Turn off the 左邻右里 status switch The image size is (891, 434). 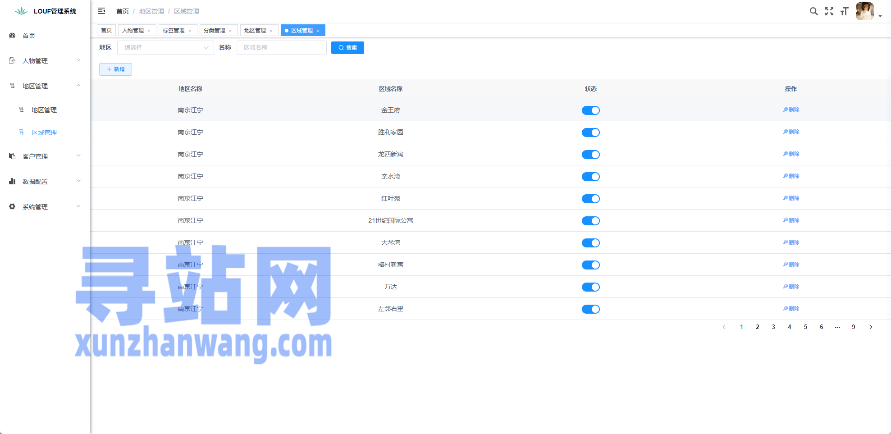590,309
